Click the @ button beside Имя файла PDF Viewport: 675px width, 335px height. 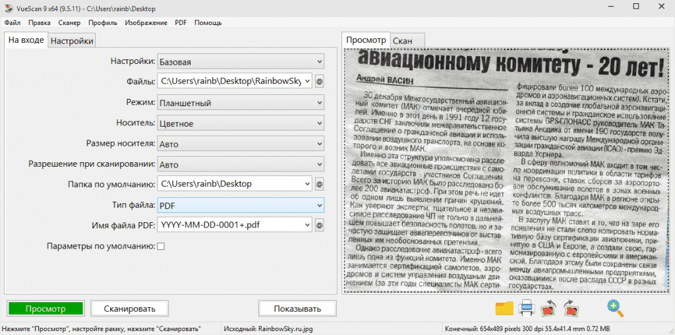[x=319, y=225]
